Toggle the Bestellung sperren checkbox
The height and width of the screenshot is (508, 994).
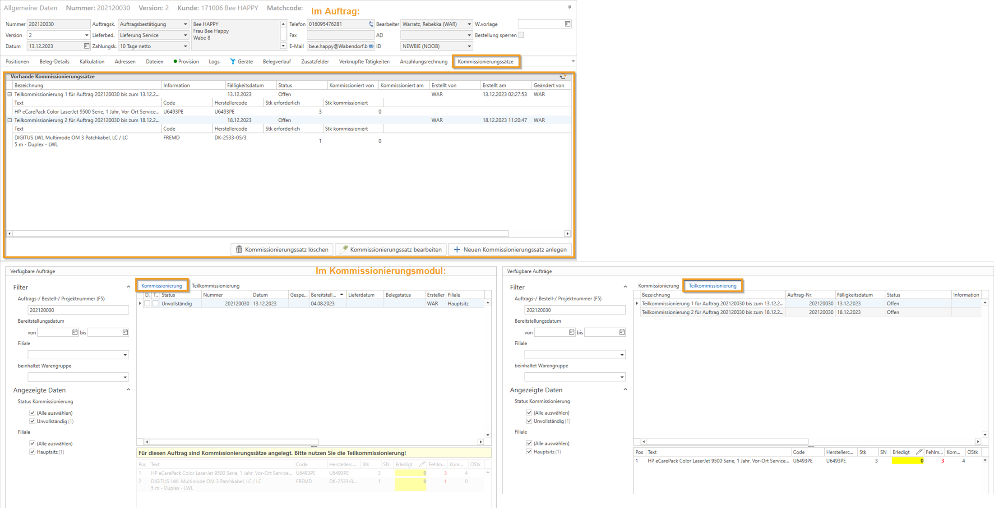pos(521,35)
